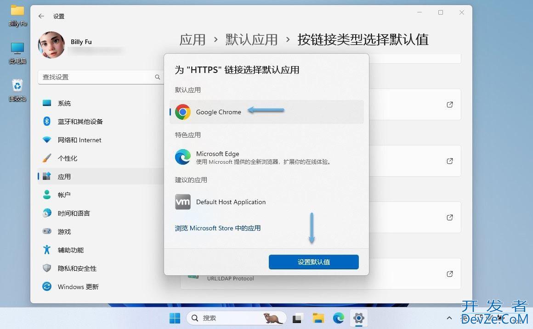This screenshot has height=329, width=533.
Task: Click the Settings gear on the taskbar
Action: 358,318
